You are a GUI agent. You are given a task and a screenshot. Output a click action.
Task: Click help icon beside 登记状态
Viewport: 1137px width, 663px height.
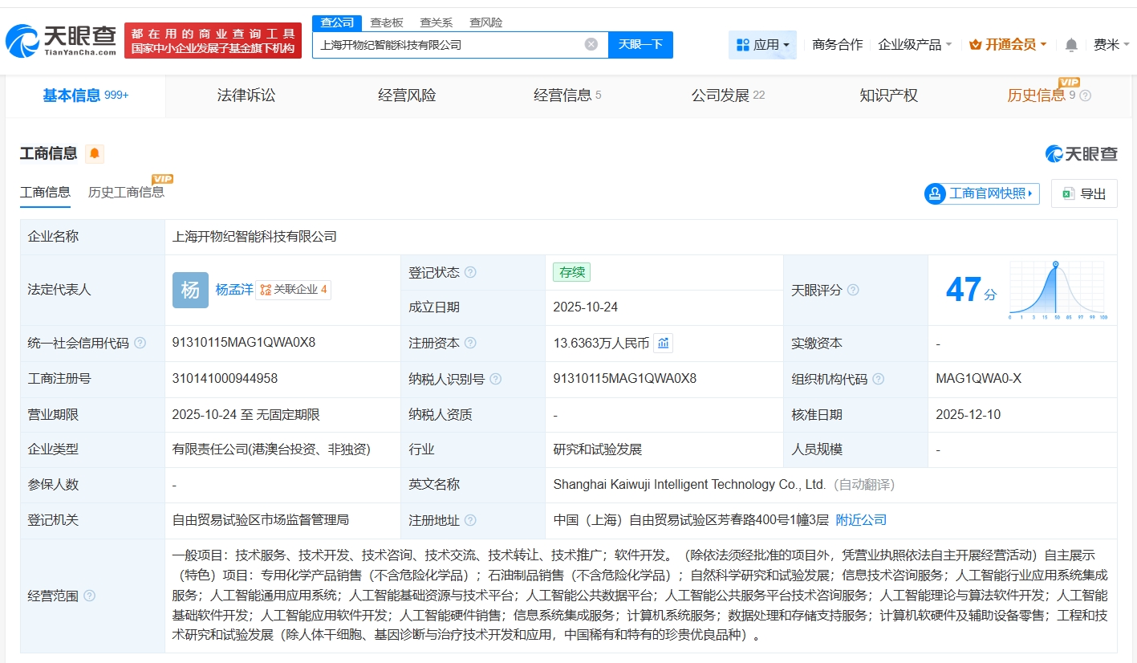pyautogui.click(x=471, y=273)
